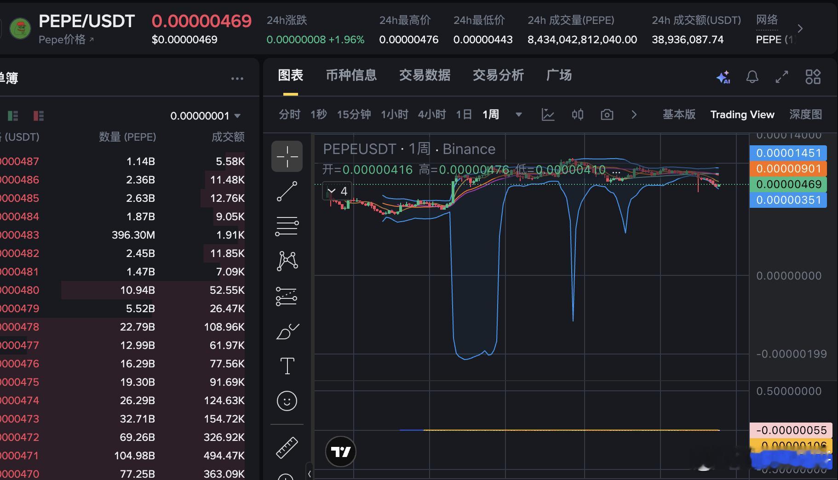Image resolution: width=838 pixels, height=480 pixels.
Task: Show more chart toolbar options arrow
Action: [x=634, y=114]
